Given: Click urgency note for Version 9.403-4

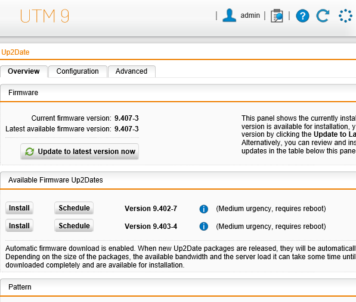Looking at the screenshot, I should coord(271,227).
